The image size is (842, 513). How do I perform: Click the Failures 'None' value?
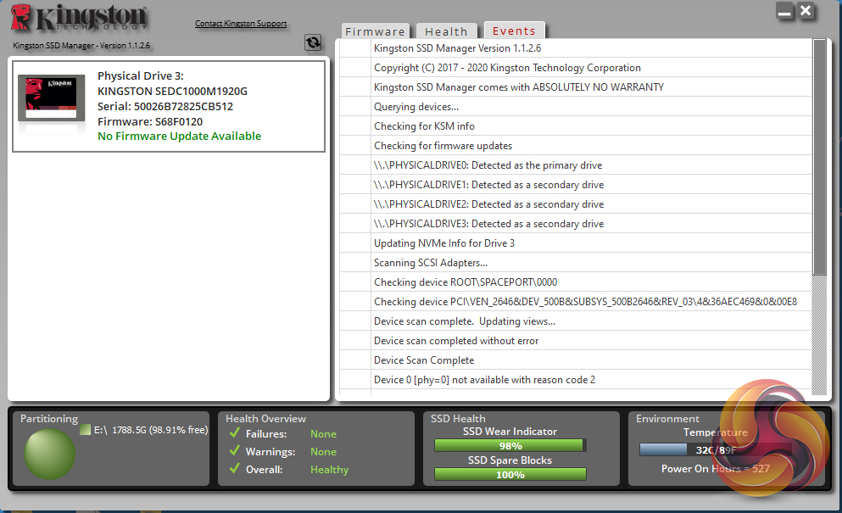tap(323, 434)
